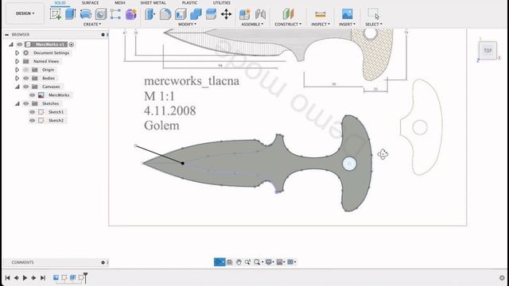The height and width of the screenshot is (286, 509).
Task: Select the SOLID tab
Action: pos(60,2)
